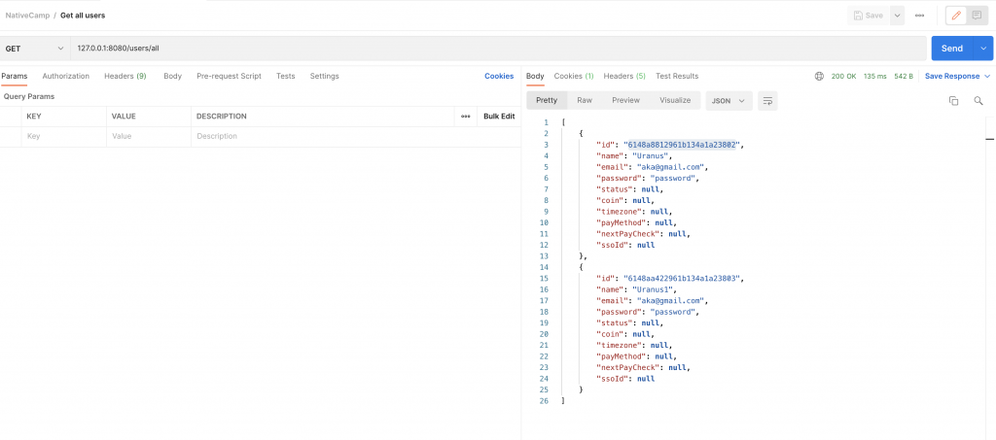The width and height of the screenshot is (996, 440).
Task: Copy the response with the copy icon
Action: point(953,101)
